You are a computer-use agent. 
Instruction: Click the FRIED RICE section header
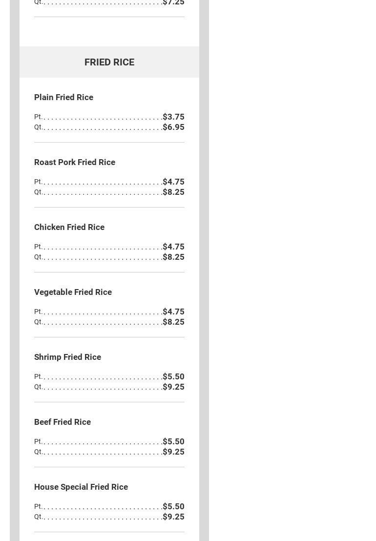tap(109, 62)
